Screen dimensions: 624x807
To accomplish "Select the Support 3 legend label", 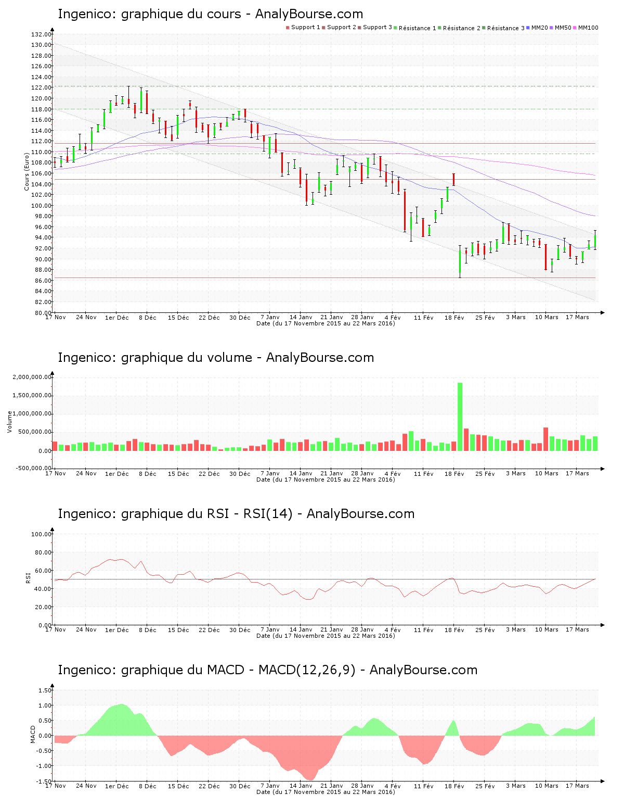I will point(378,28).
